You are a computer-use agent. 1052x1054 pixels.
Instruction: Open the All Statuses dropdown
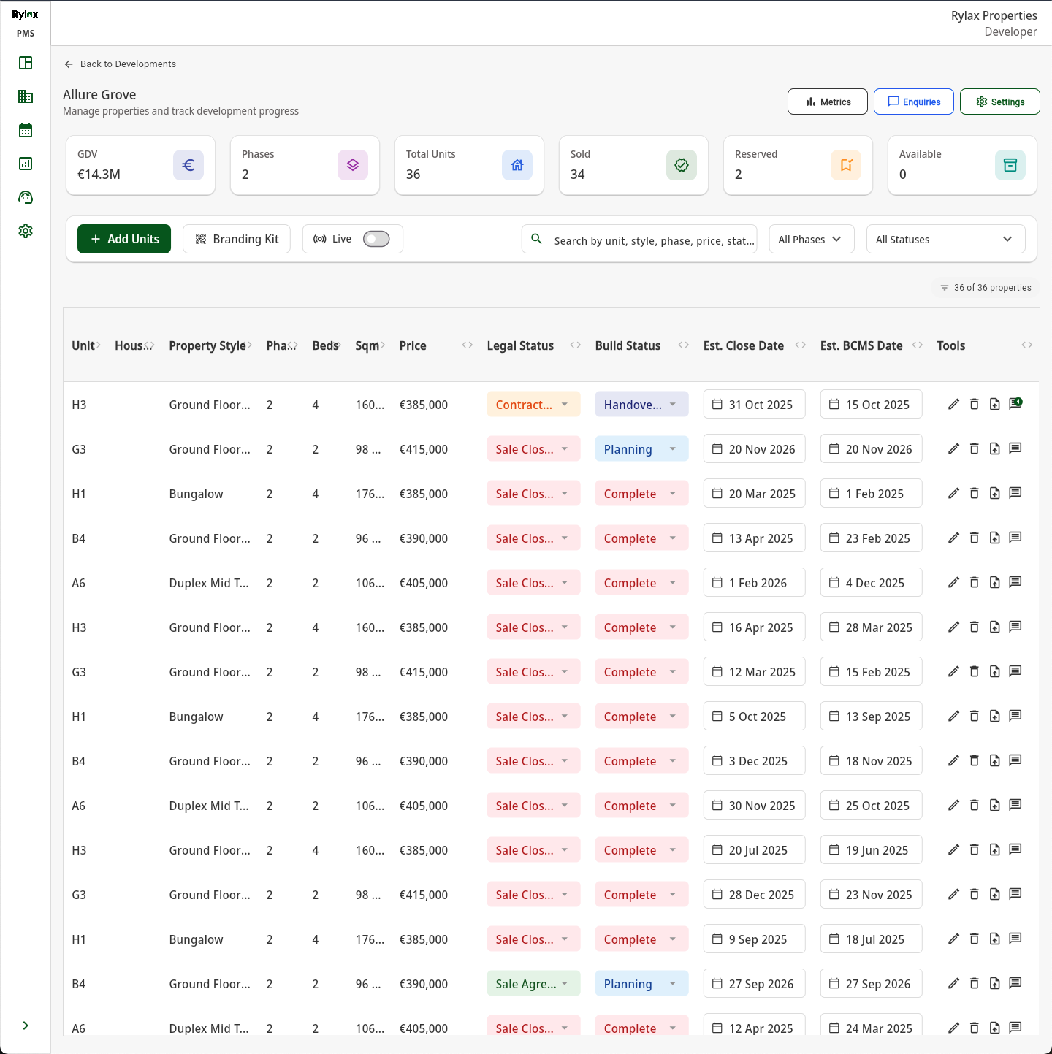point(945,240)
